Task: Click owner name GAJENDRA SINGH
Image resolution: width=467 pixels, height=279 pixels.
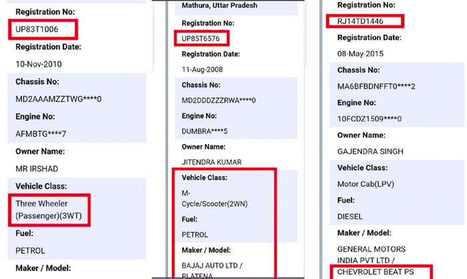Action: point(370,152)
